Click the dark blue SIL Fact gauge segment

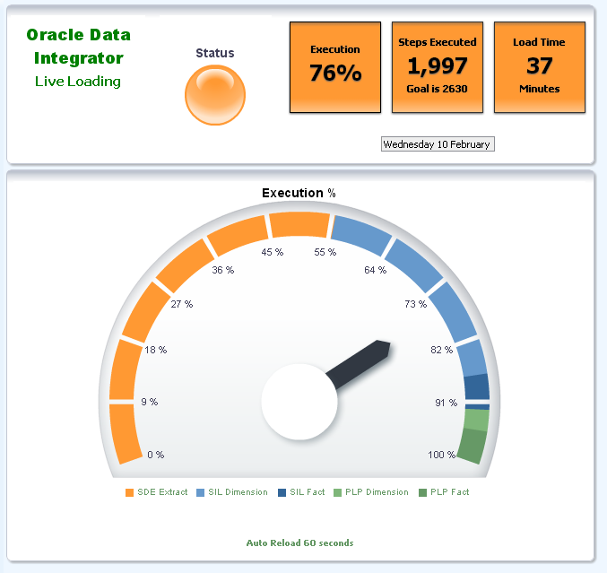477,386
